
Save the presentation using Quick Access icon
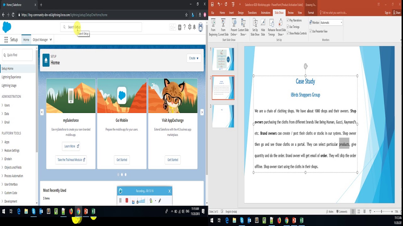pyautogui.click(x=212, y=4)
